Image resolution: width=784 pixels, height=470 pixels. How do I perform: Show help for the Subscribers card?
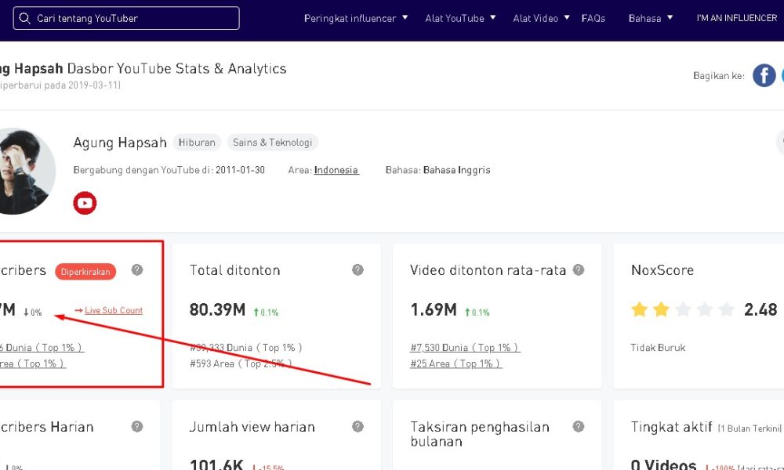click(137, 270)
